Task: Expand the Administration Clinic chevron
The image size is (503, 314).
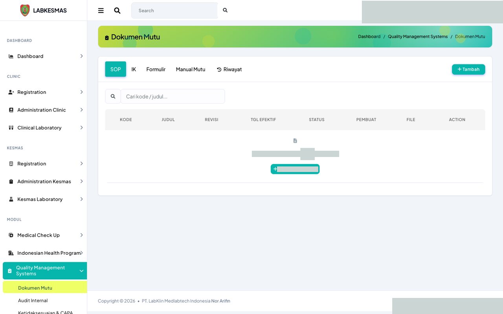Action: click(81, 110)
